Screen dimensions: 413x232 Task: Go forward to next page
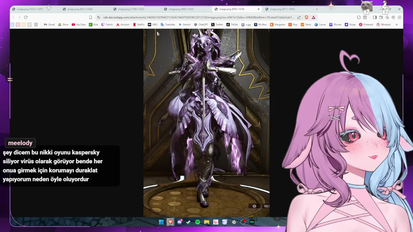pyautogui.click(x=19, y=17)
